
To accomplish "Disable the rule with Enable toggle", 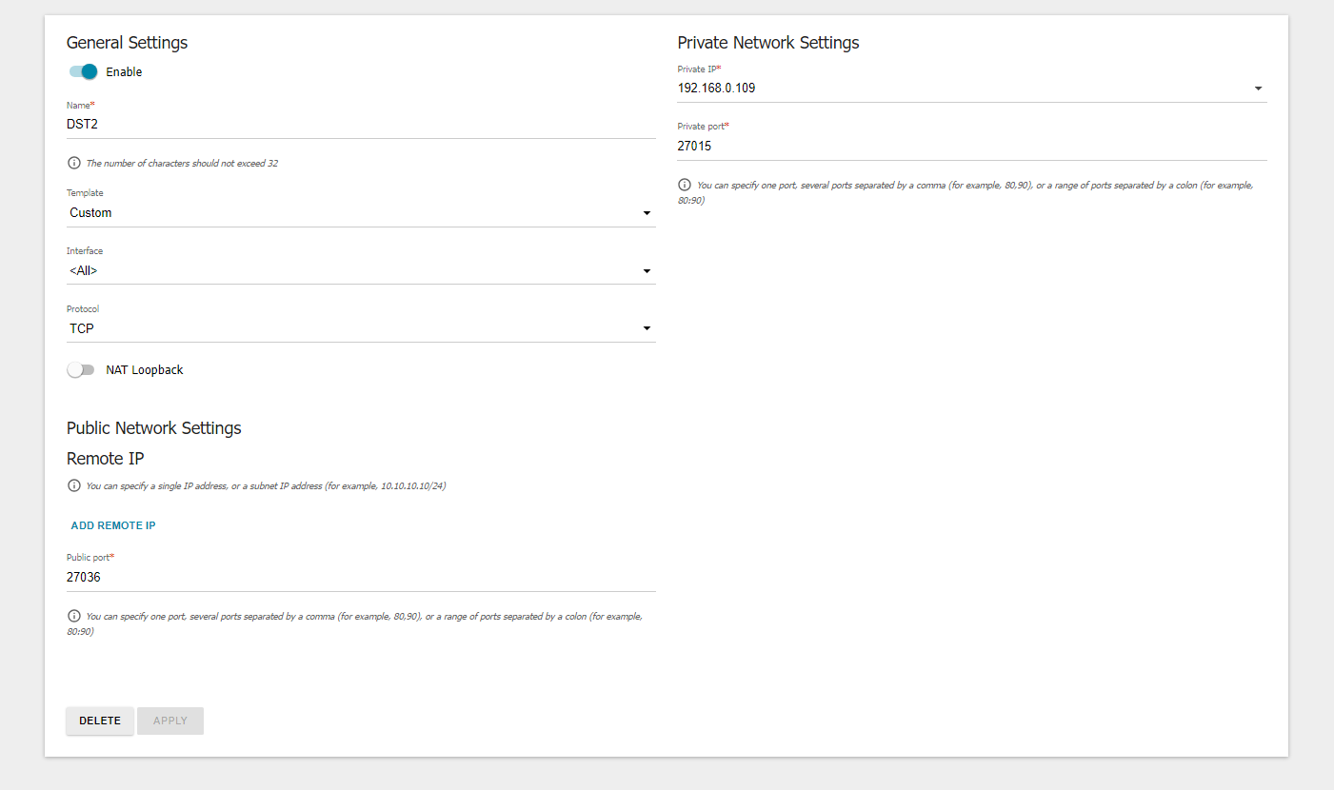I will [83, 71].
